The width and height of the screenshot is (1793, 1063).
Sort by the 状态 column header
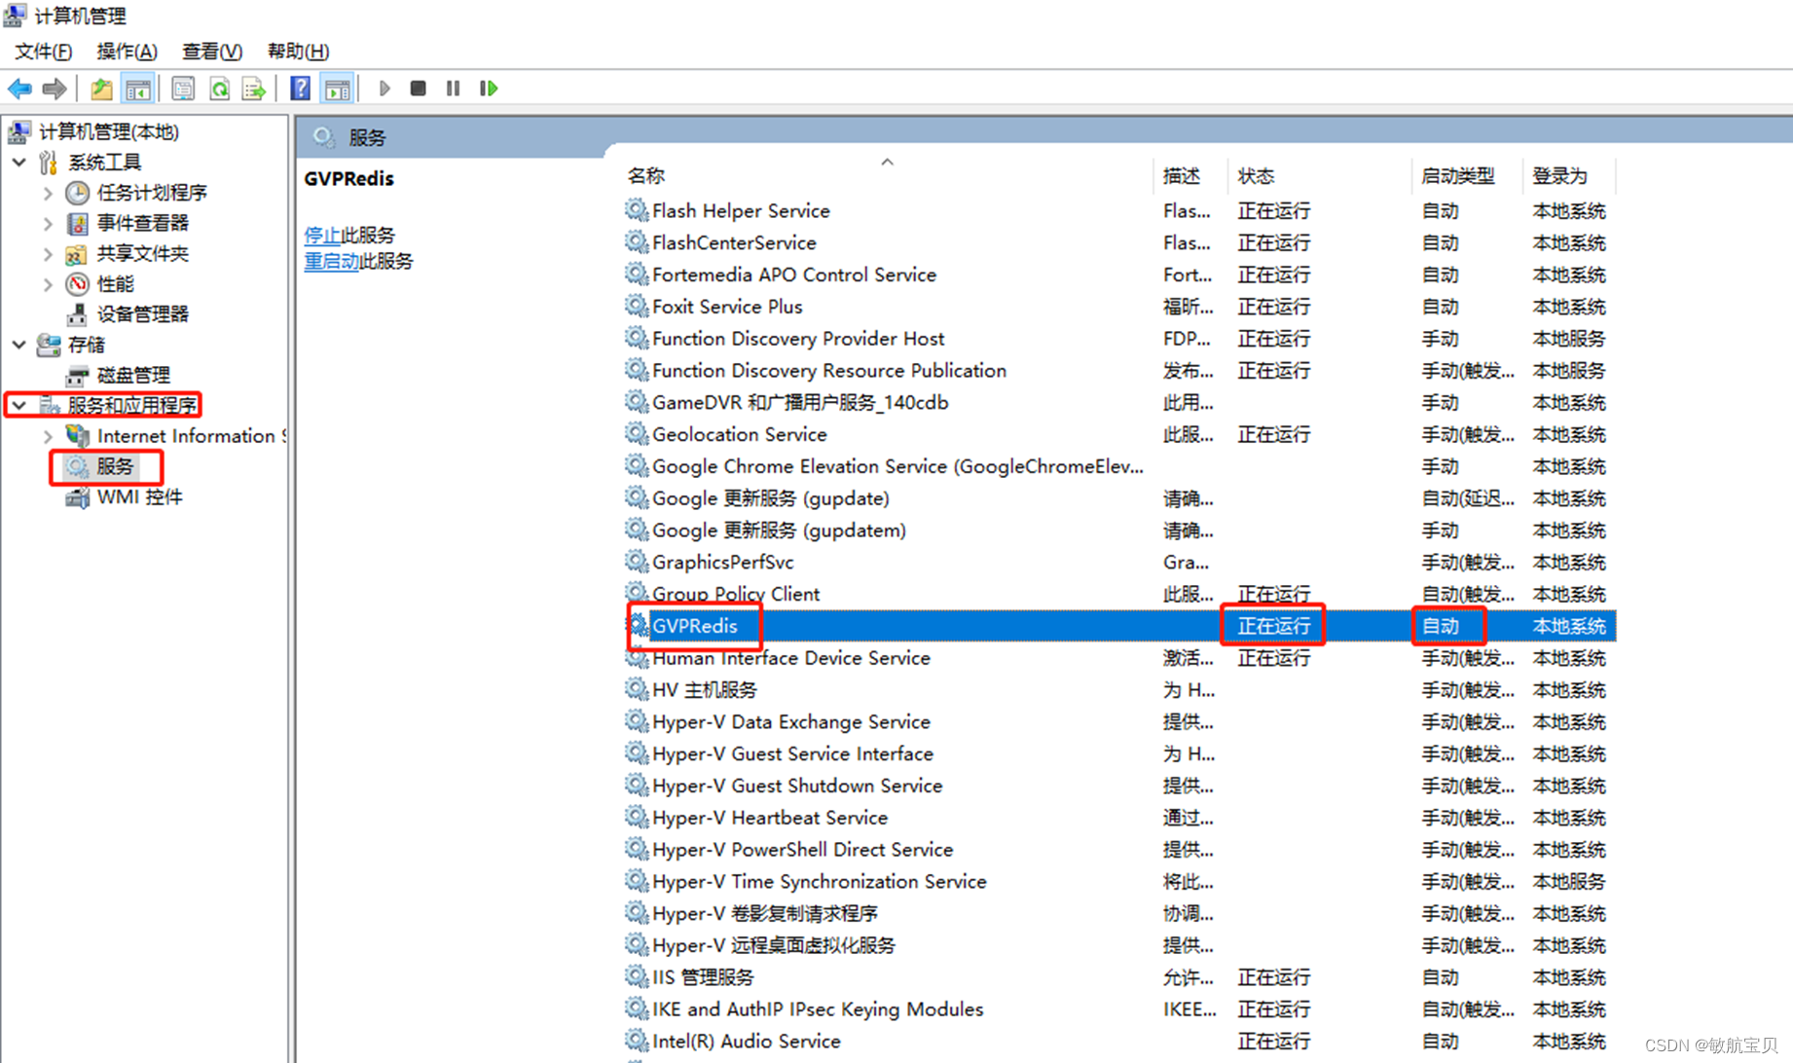pyautogui.click(x=1318, y=175)
